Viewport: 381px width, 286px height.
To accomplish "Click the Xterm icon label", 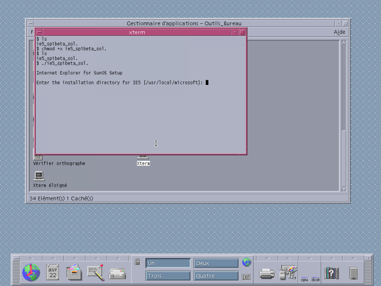I will tap(143, 163).
